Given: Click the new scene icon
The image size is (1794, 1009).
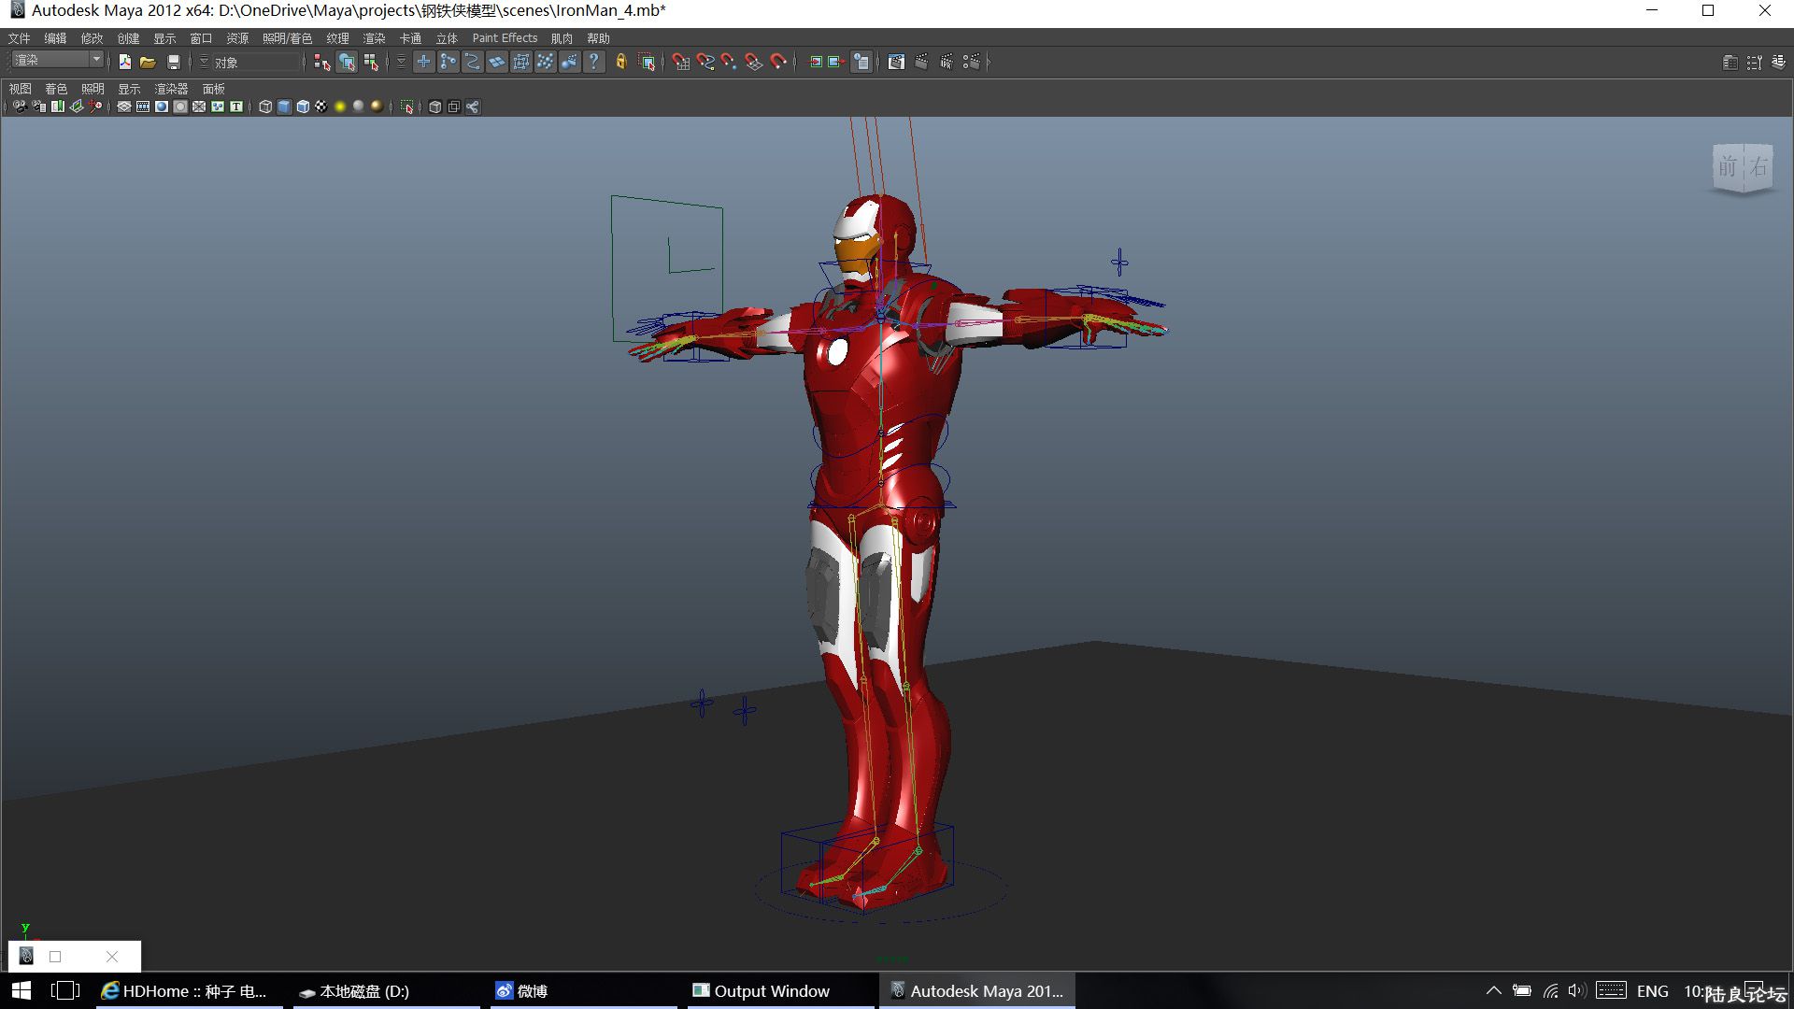Looking at the screenshot, I should [124, 62].
